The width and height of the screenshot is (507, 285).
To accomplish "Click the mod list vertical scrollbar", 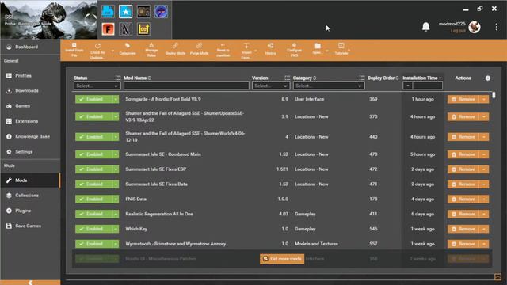I will click(494, 95).
